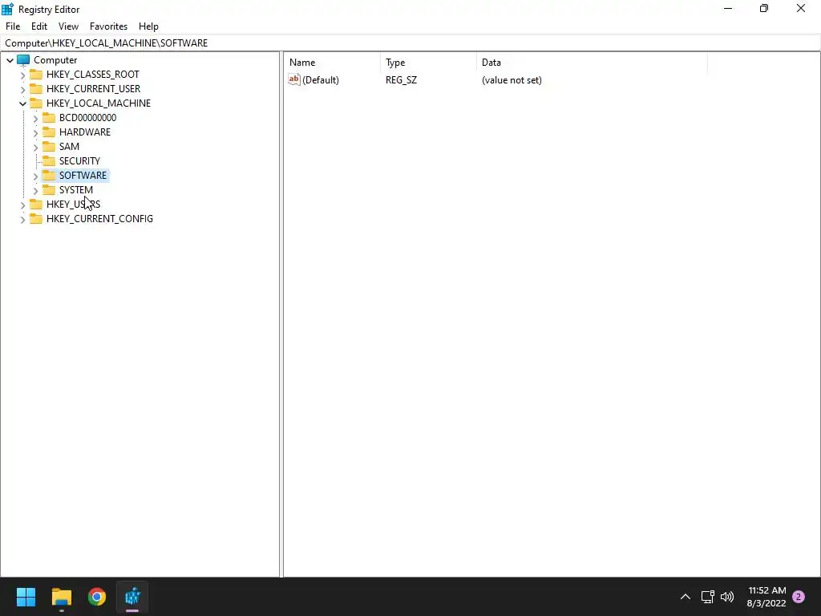
Task: Click the HKEY_LOCAL_MACHINE folder icon
Action: (x=36, y=103)
